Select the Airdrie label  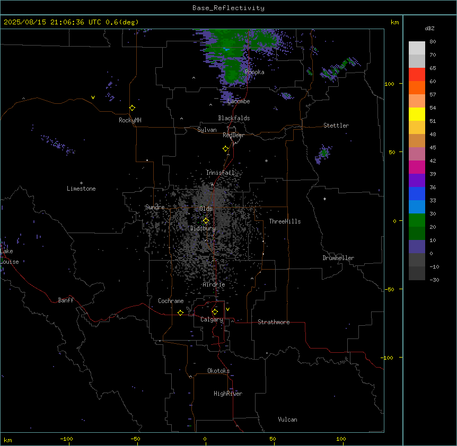click(x=214, y=284)
